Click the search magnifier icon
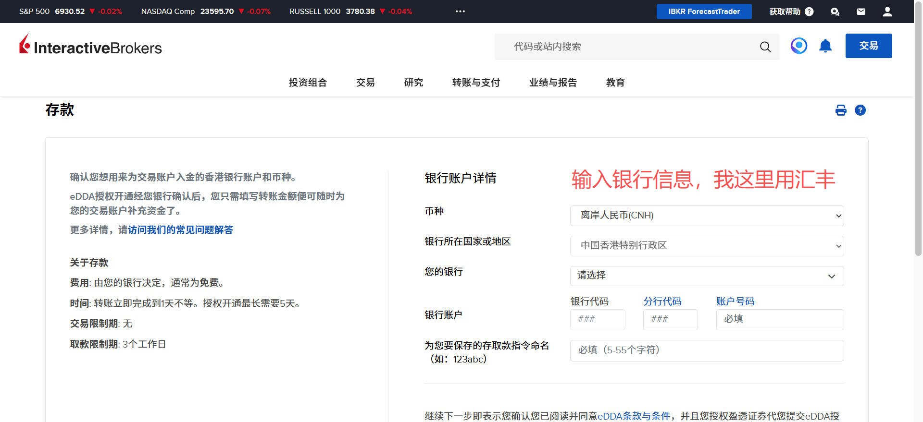This screenshot has width=923, height=422. click(x=765, y=47)
